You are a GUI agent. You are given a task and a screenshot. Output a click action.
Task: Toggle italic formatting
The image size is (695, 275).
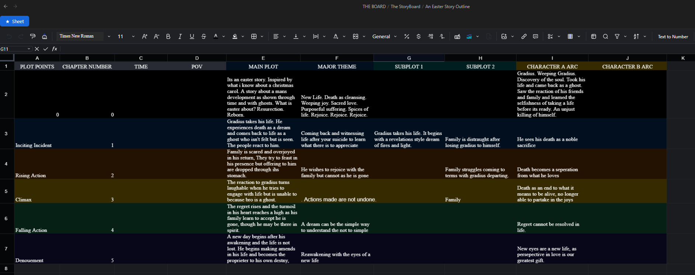(180, 36)
